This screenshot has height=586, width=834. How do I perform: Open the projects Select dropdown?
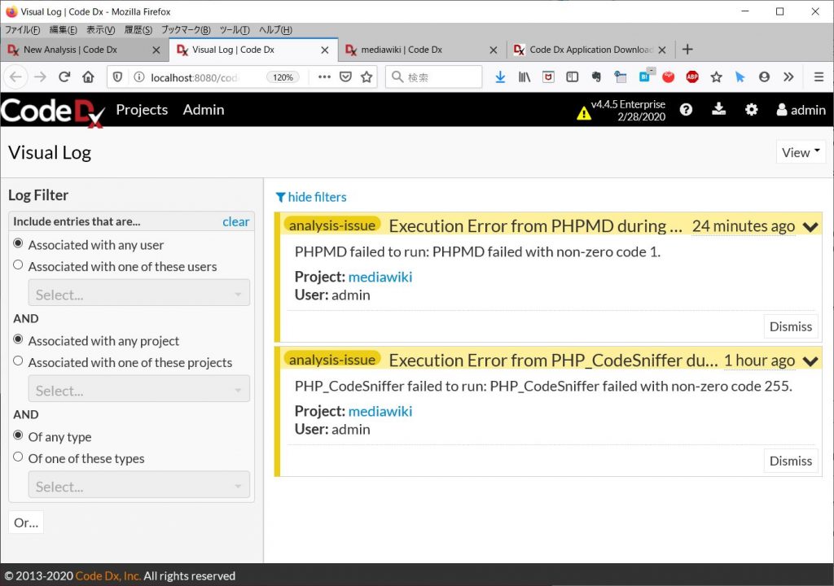point(138,389)
